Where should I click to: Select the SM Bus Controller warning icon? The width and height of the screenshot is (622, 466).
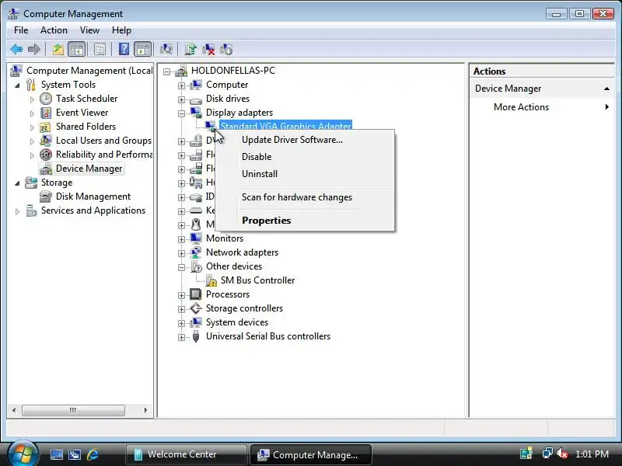click(x=211, y=280)
